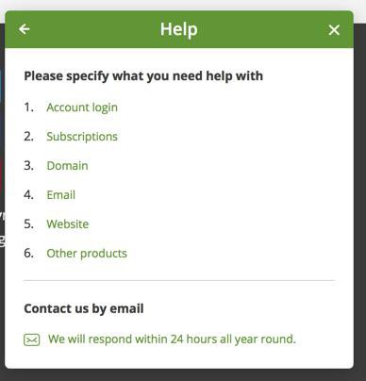The image size is (366, 381).
Task: Click the envelope icon near the response-time text
Action: [x=32, y=340]
